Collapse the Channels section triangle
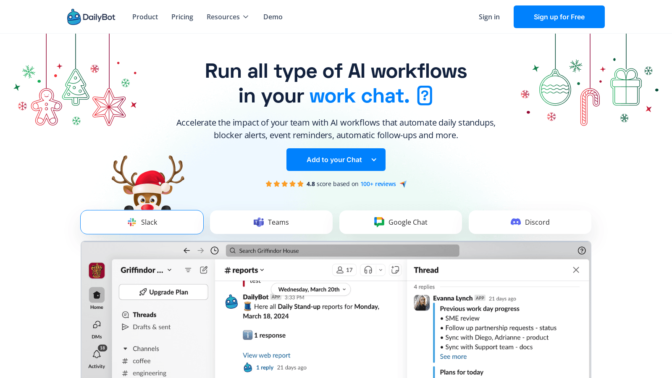The height and width of the screenshot is (378, 672). tap(125, 349)
